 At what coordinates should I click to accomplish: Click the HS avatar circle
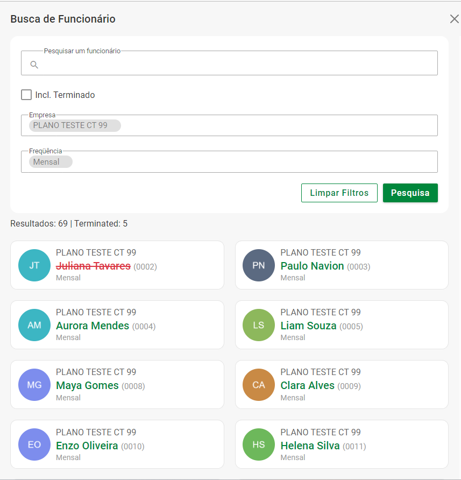259,445
